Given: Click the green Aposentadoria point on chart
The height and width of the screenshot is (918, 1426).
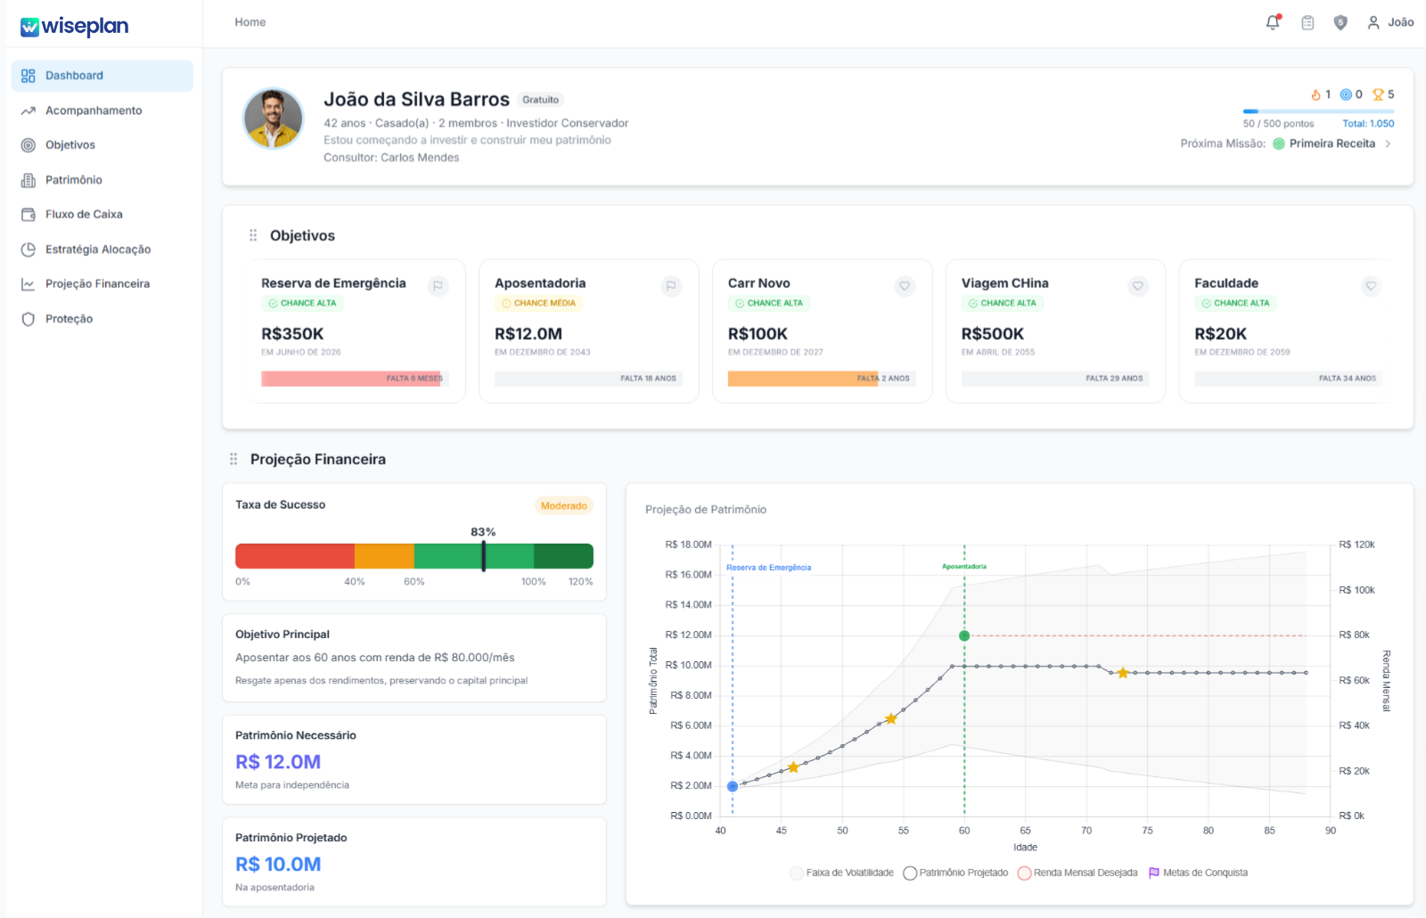Looking at the screenshot, I should click(964, 635).
